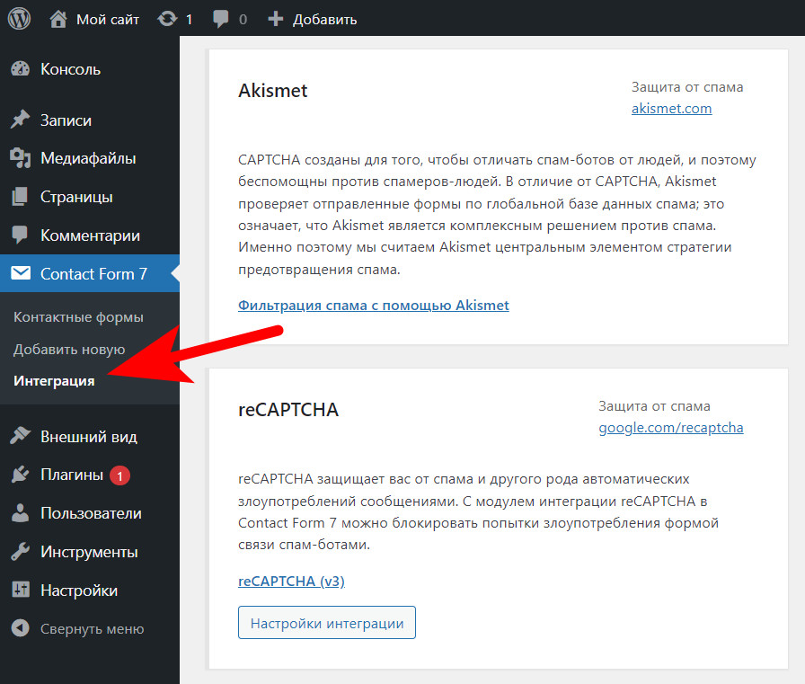Open the Записи menu item
The width and height of the screenshot is (805, 684).
coord(66,120)
